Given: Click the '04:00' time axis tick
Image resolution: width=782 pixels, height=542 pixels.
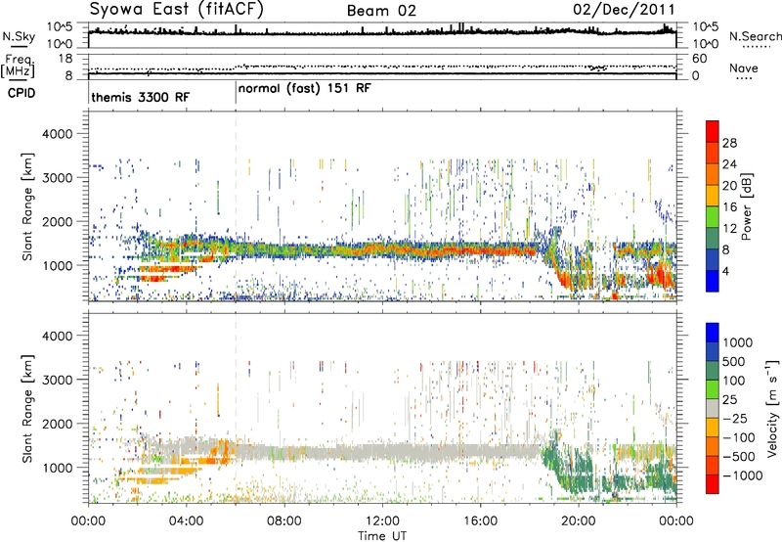Looking at the screenshot, I should coord(187,521).
